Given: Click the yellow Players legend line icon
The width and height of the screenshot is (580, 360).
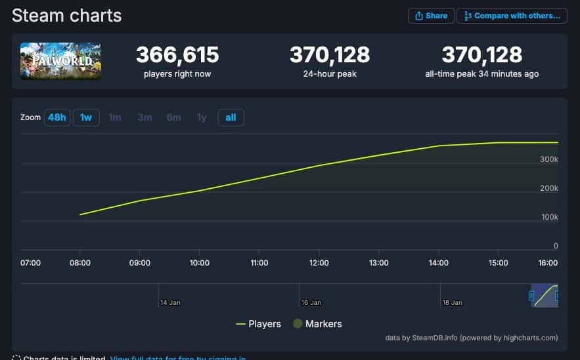Looking at the screenshot, I should point(240,324).
